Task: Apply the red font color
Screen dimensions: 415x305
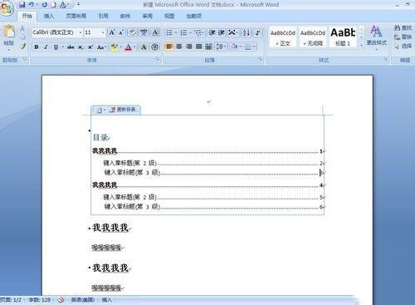Action: pyautogui.click(x=128, y=47)
